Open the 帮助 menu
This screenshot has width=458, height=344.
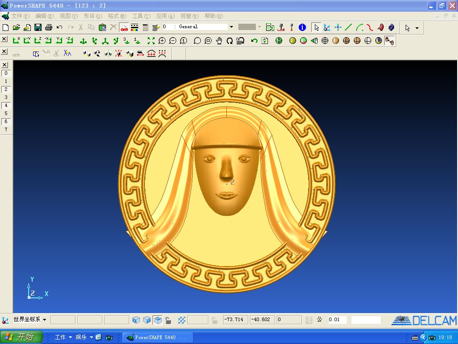click(x=213, y=16)
